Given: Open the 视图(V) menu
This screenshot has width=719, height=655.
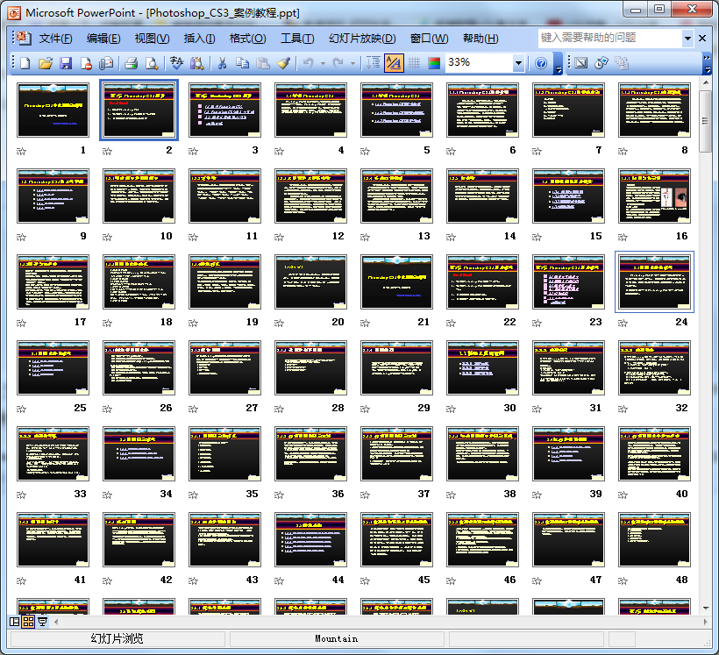Looking at the screenshot, I should tap(152, 39).
